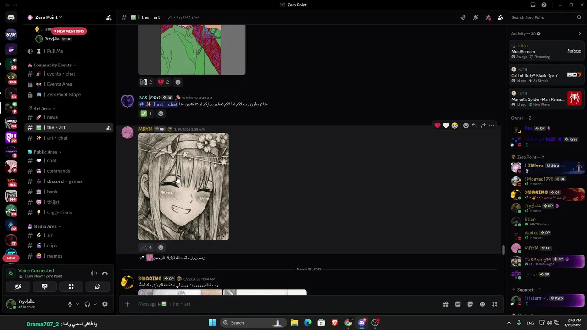Open MRYM's username in the chat
The width and height of the screenshot is (587, 330).
(x=145, y=129)
